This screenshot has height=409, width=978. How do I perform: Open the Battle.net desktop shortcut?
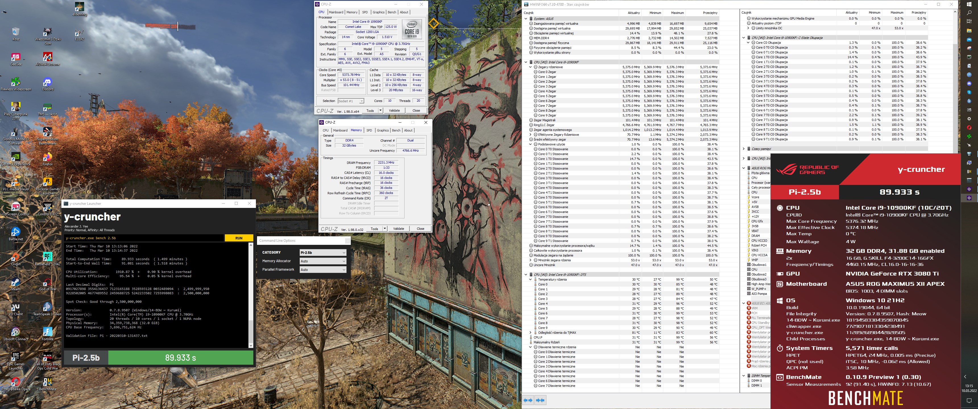click(16, 234)
